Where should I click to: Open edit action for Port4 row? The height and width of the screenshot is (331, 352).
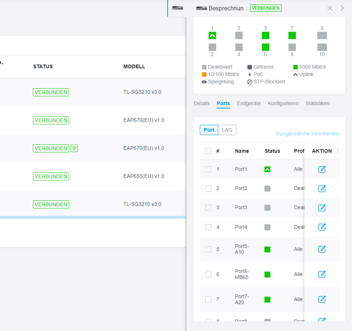click(322, 227)
